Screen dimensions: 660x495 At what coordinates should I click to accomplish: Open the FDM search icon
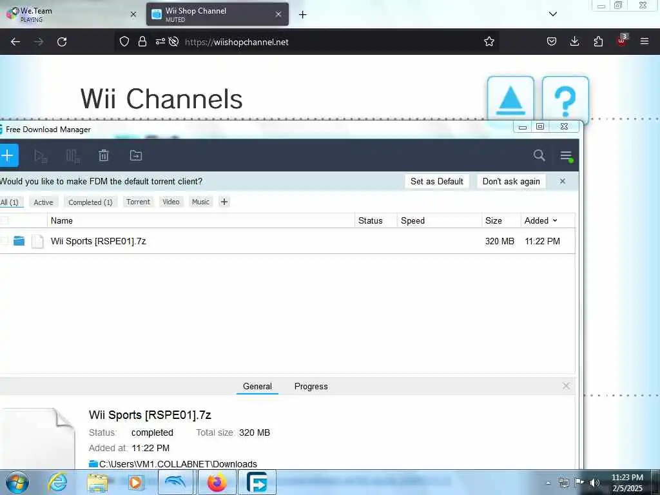point(539,155)
